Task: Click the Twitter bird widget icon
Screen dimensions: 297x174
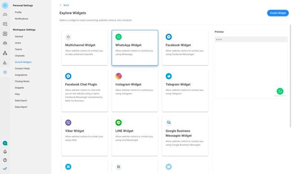Action: pyautogui.click(x=168, y=167)
